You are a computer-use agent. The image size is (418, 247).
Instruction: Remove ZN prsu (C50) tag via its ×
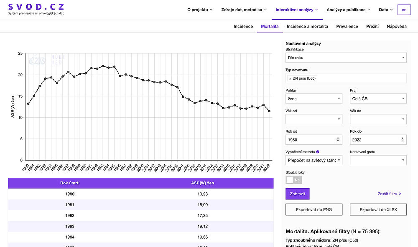click(291, 78)
